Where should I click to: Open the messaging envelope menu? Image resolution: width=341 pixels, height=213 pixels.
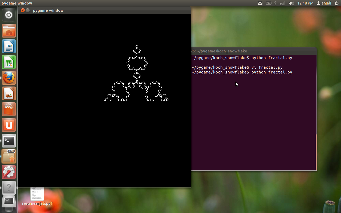click(260, 3)
